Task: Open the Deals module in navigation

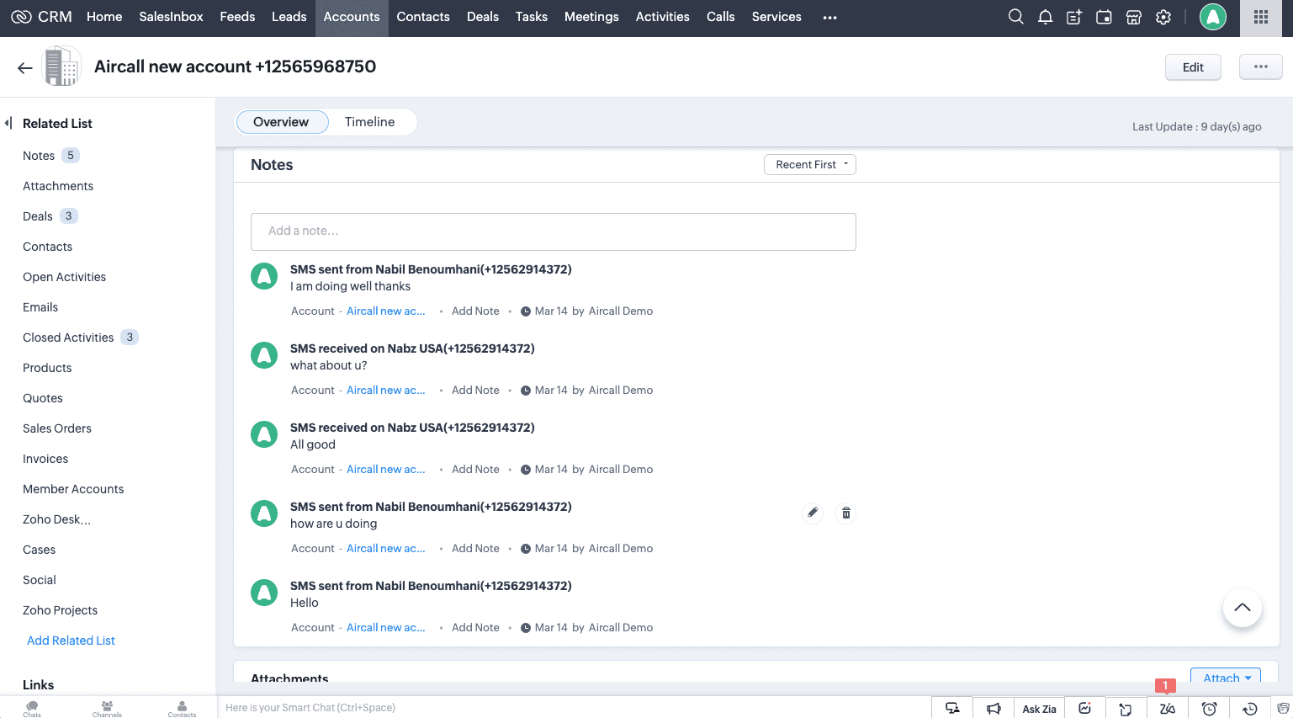Action: click(482, 17)
